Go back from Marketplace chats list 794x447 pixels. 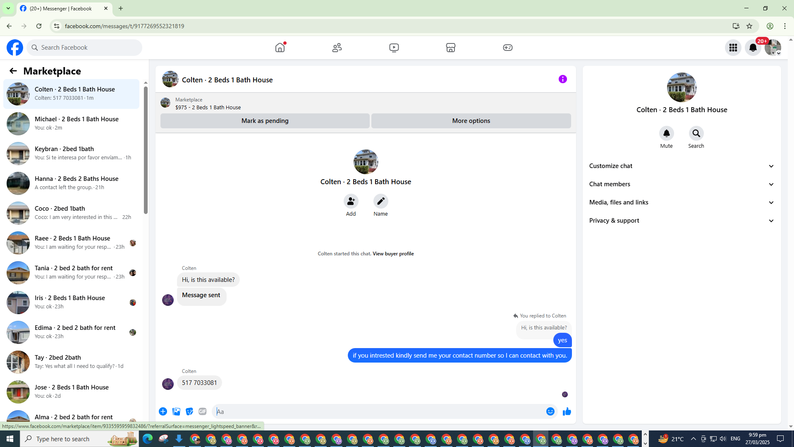[13, 71]
